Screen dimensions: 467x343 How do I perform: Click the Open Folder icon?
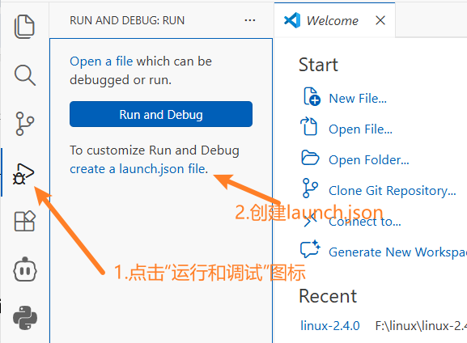(310, 158)
